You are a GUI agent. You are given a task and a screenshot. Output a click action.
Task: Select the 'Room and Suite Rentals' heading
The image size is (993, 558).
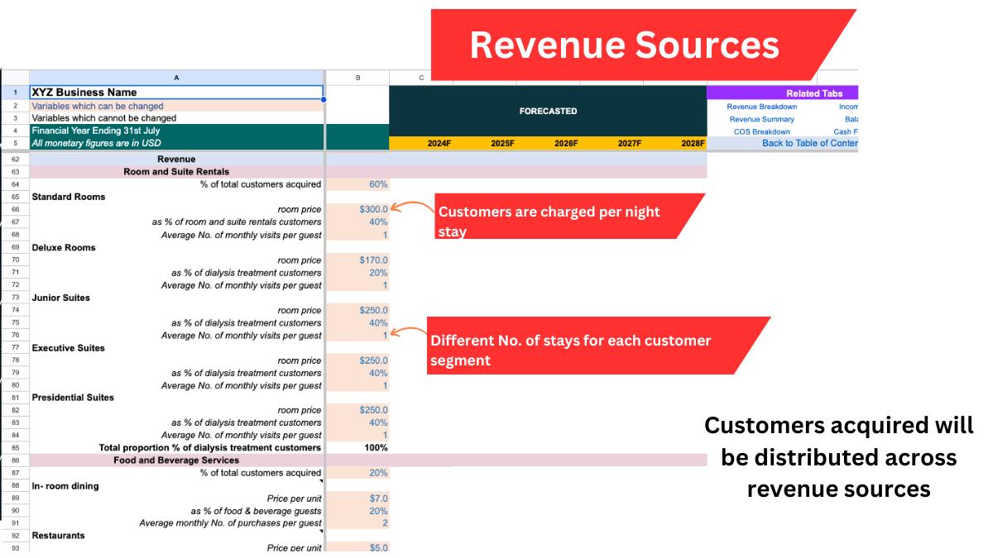pyautogui.click(x=176, y=172)
